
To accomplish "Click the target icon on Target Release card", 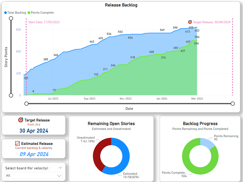I will point(21,120).
